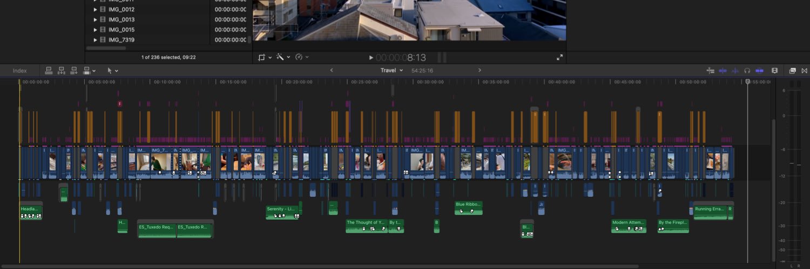Toggle video and audio skimming

(x=723, y=71)
